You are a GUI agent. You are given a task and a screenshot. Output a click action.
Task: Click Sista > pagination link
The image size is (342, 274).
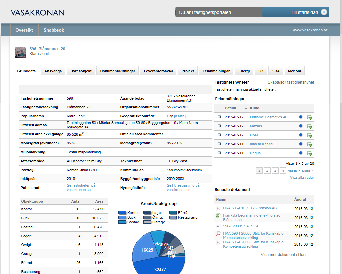point(308,171)
